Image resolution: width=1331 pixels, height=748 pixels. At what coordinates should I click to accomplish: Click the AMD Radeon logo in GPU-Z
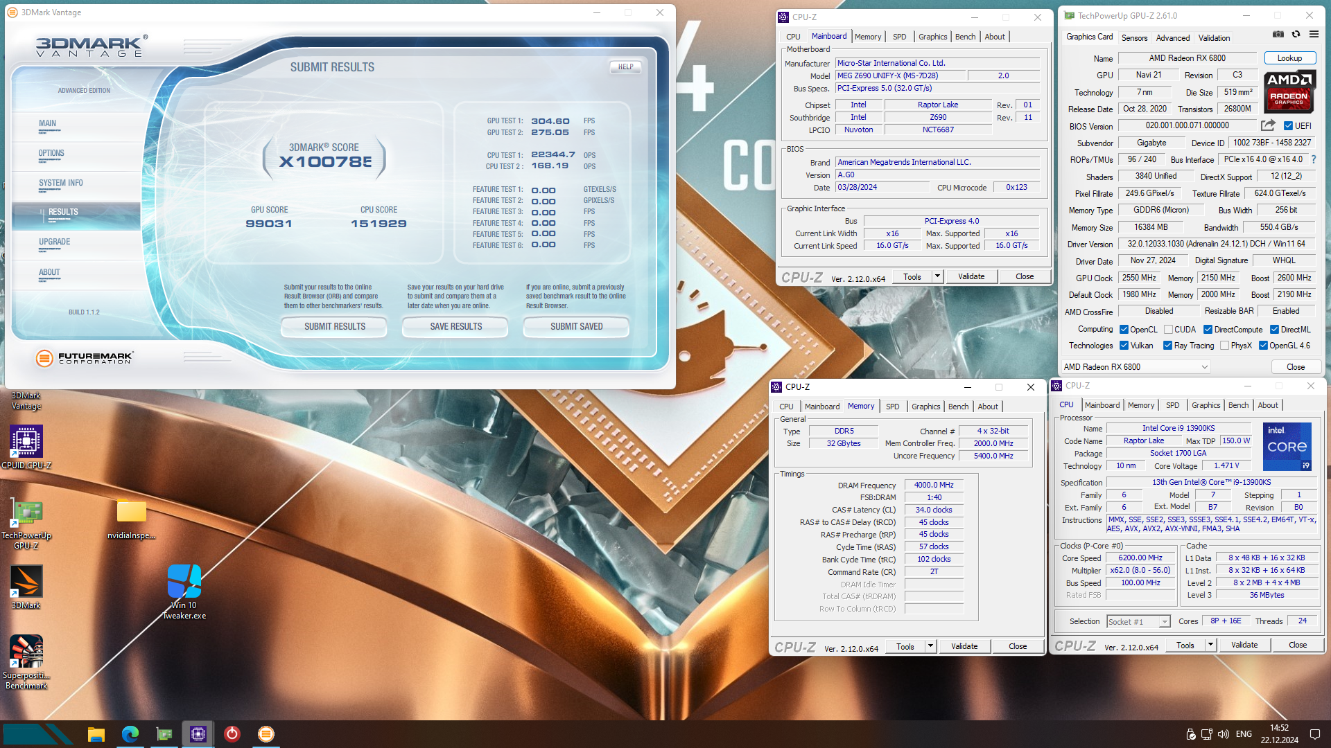[1289, 91]
